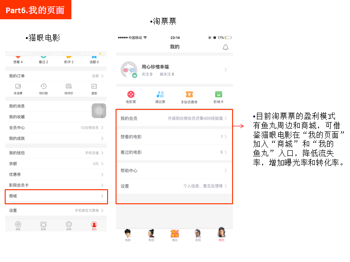This screenshot has height=262, width=350.
Task: View 全部 orders in 我的订单
Action: pos(98,76)
